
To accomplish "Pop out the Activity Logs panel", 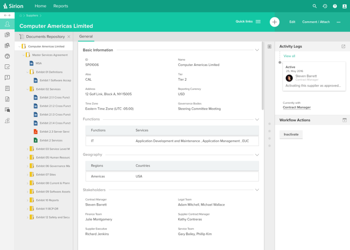I will (x=343, y=46).
